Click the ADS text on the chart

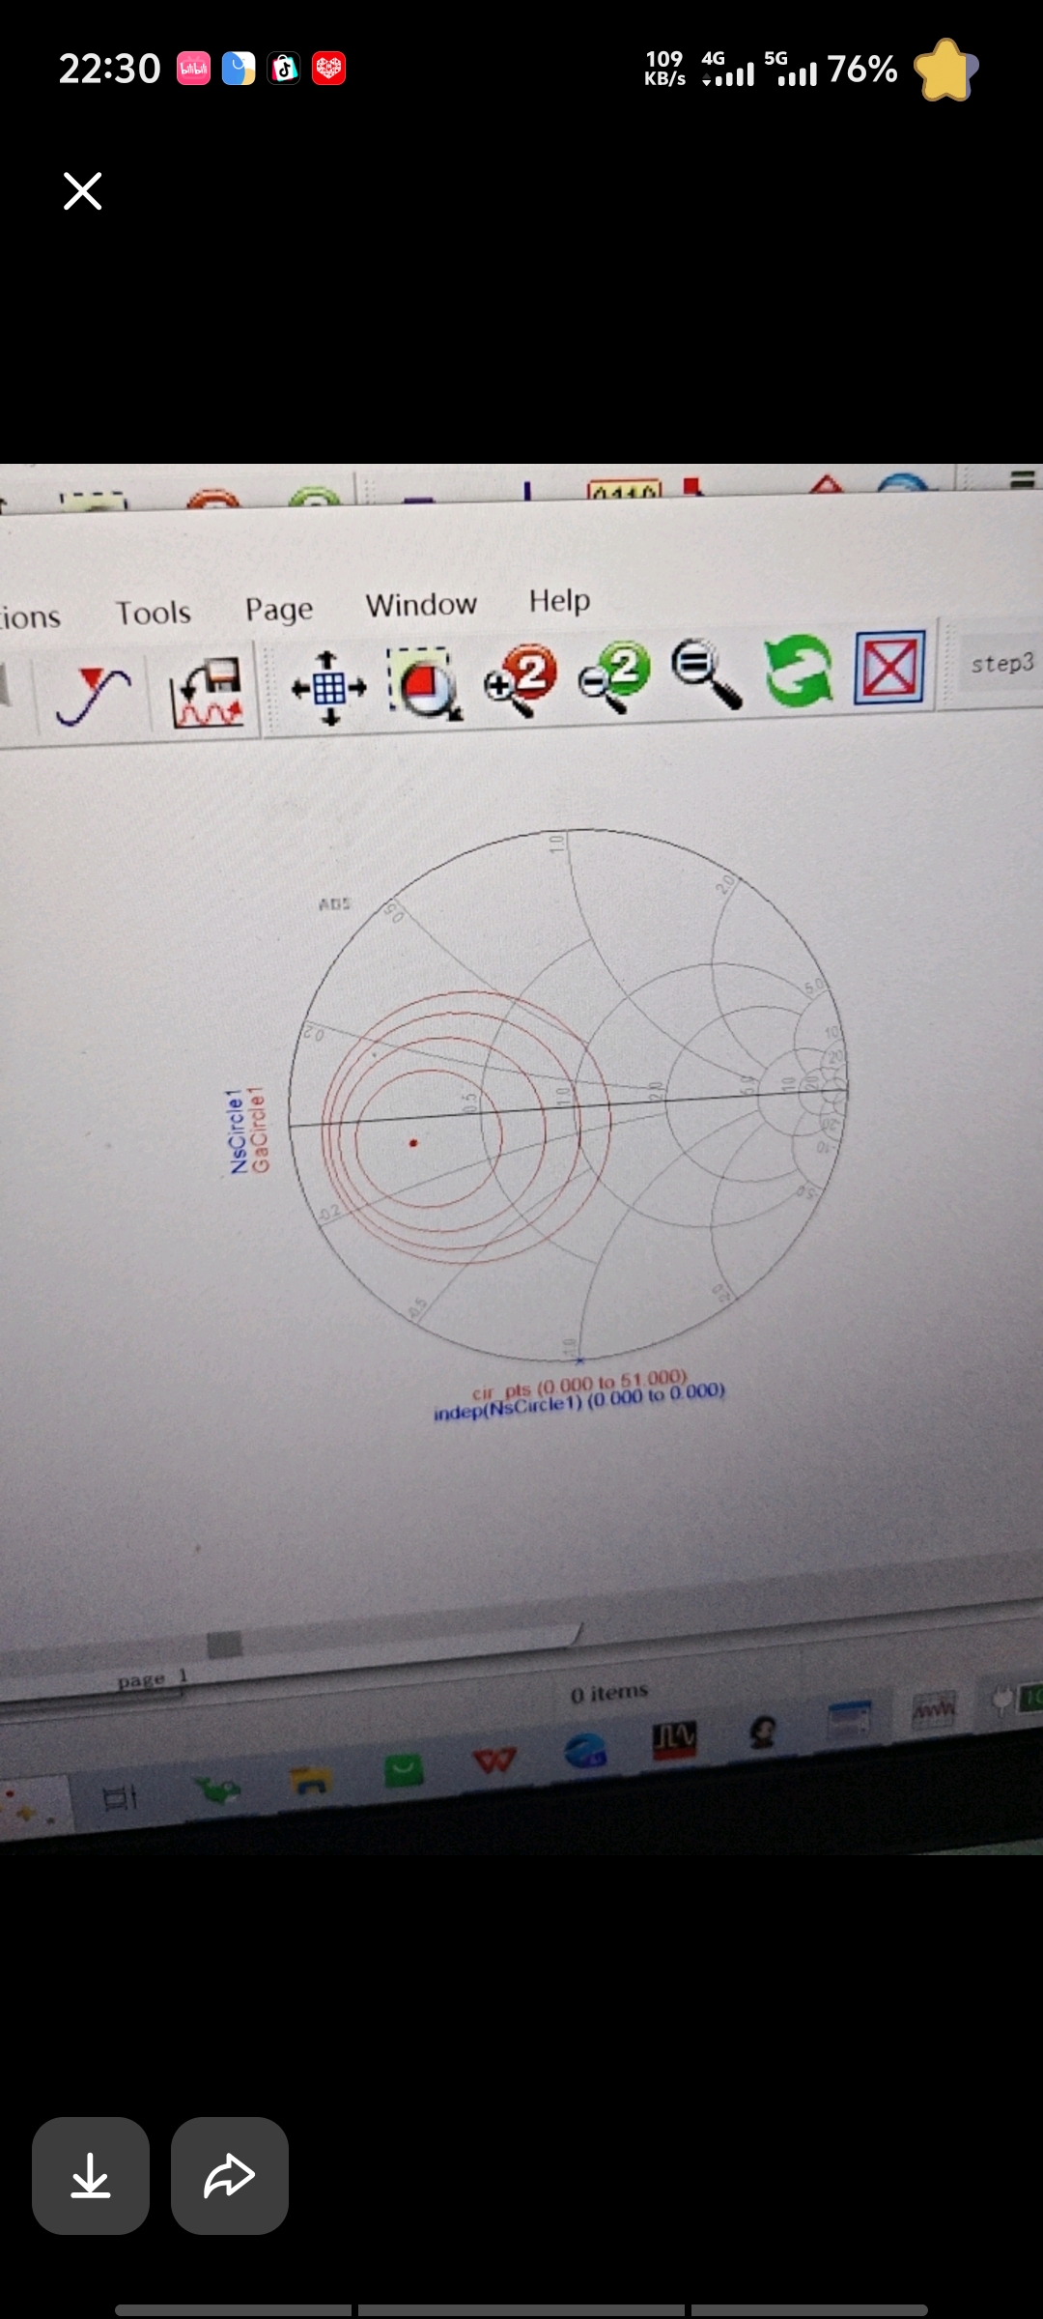click(334, 904)
